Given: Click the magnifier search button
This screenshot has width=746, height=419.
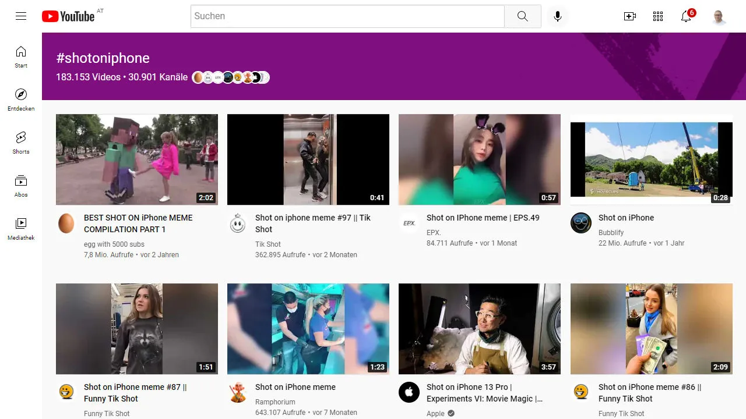Looking at the screenshot, I should [523, 16].
